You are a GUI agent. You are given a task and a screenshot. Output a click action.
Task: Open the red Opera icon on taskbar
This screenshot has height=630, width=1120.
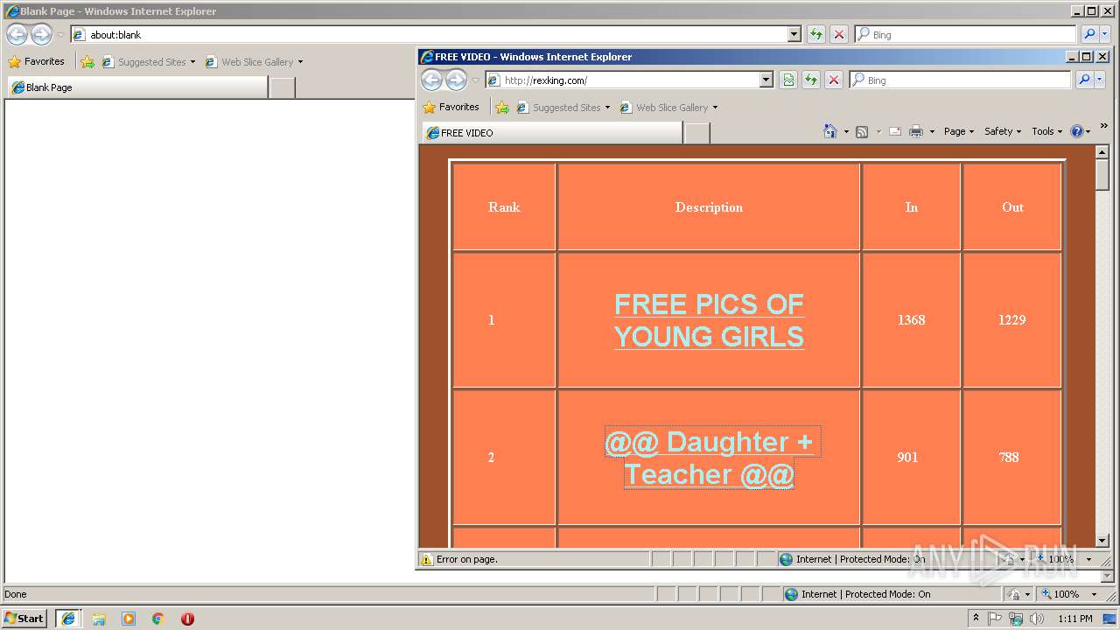coord(187,619)
